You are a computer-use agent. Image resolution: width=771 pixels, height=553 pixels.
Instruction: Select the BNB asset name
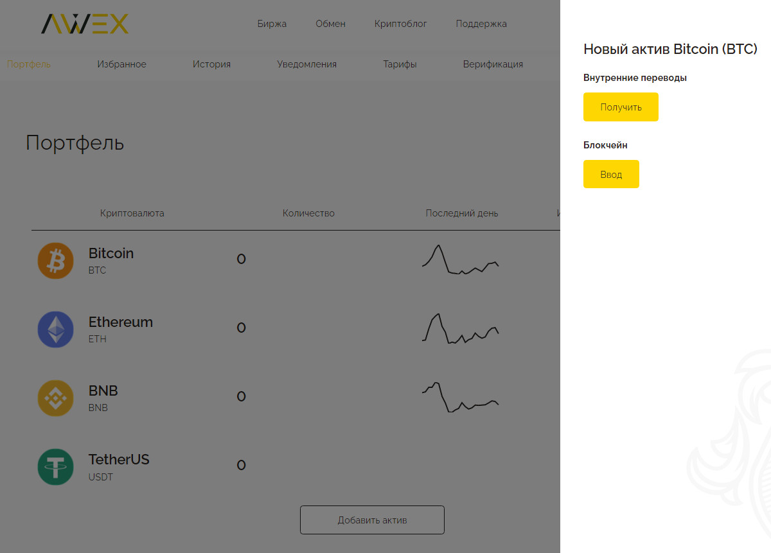click(103, 391)
